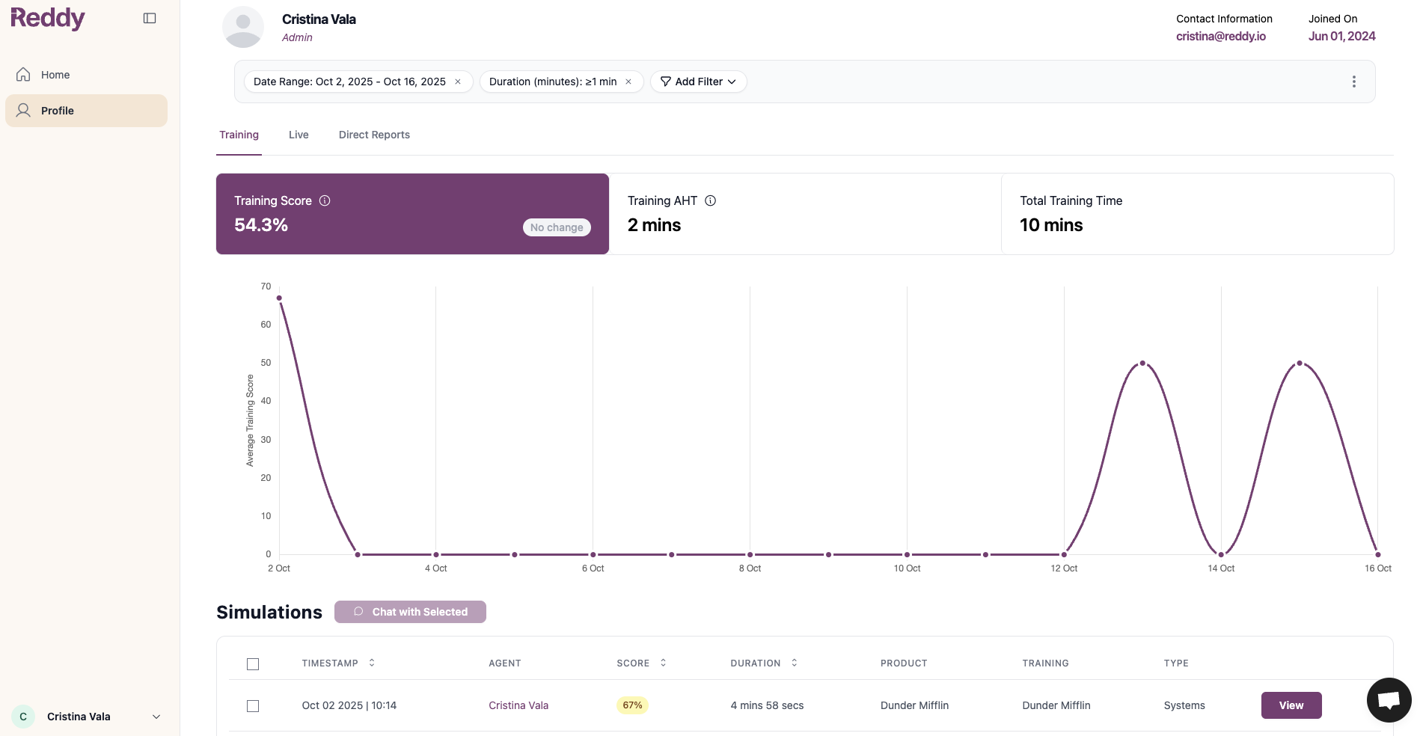This screenshot has width=1423, height=736.
Task: Select the Profile icon in the sidebar
Action: [23, 110]
